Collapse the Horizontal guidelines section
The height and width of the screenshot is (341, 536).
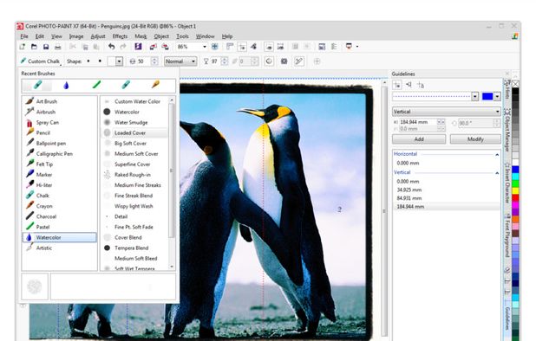pos(497,154)
